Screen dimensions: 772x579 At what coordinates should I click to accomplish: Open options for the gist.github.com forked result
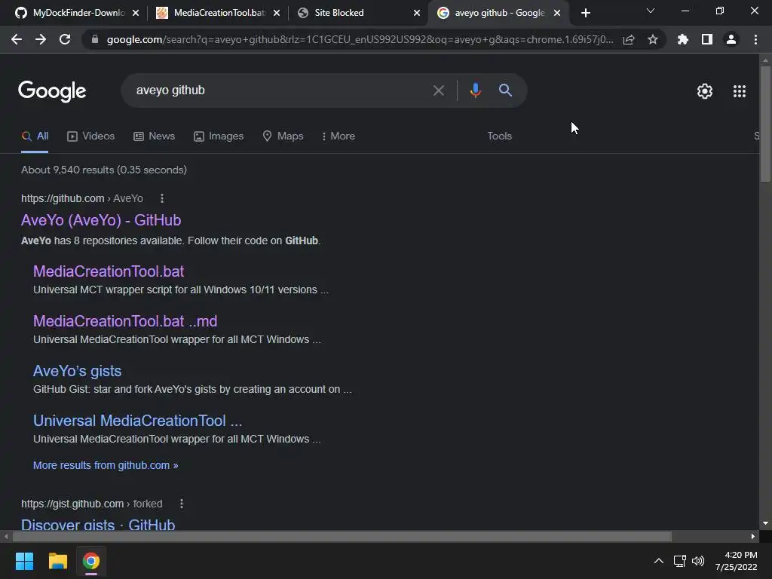click(x=182, y=504)
